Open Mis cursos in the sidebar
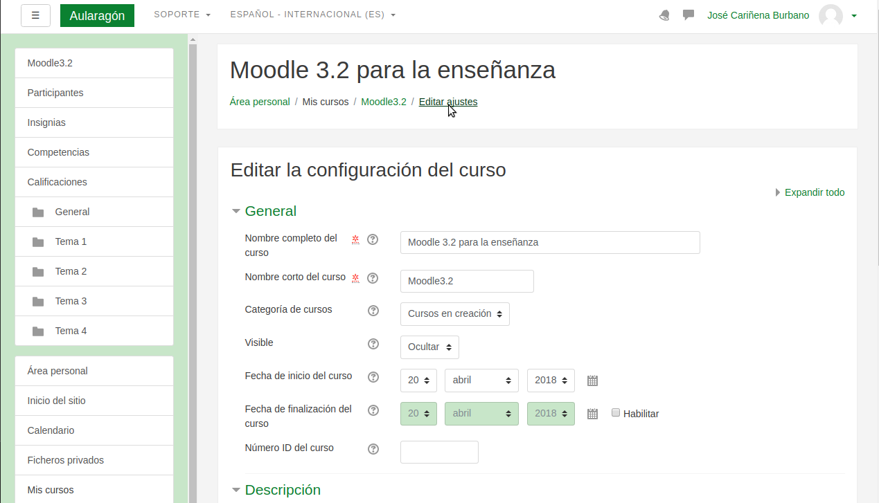This screenshot has height=503, width=879. click(94, 490)
